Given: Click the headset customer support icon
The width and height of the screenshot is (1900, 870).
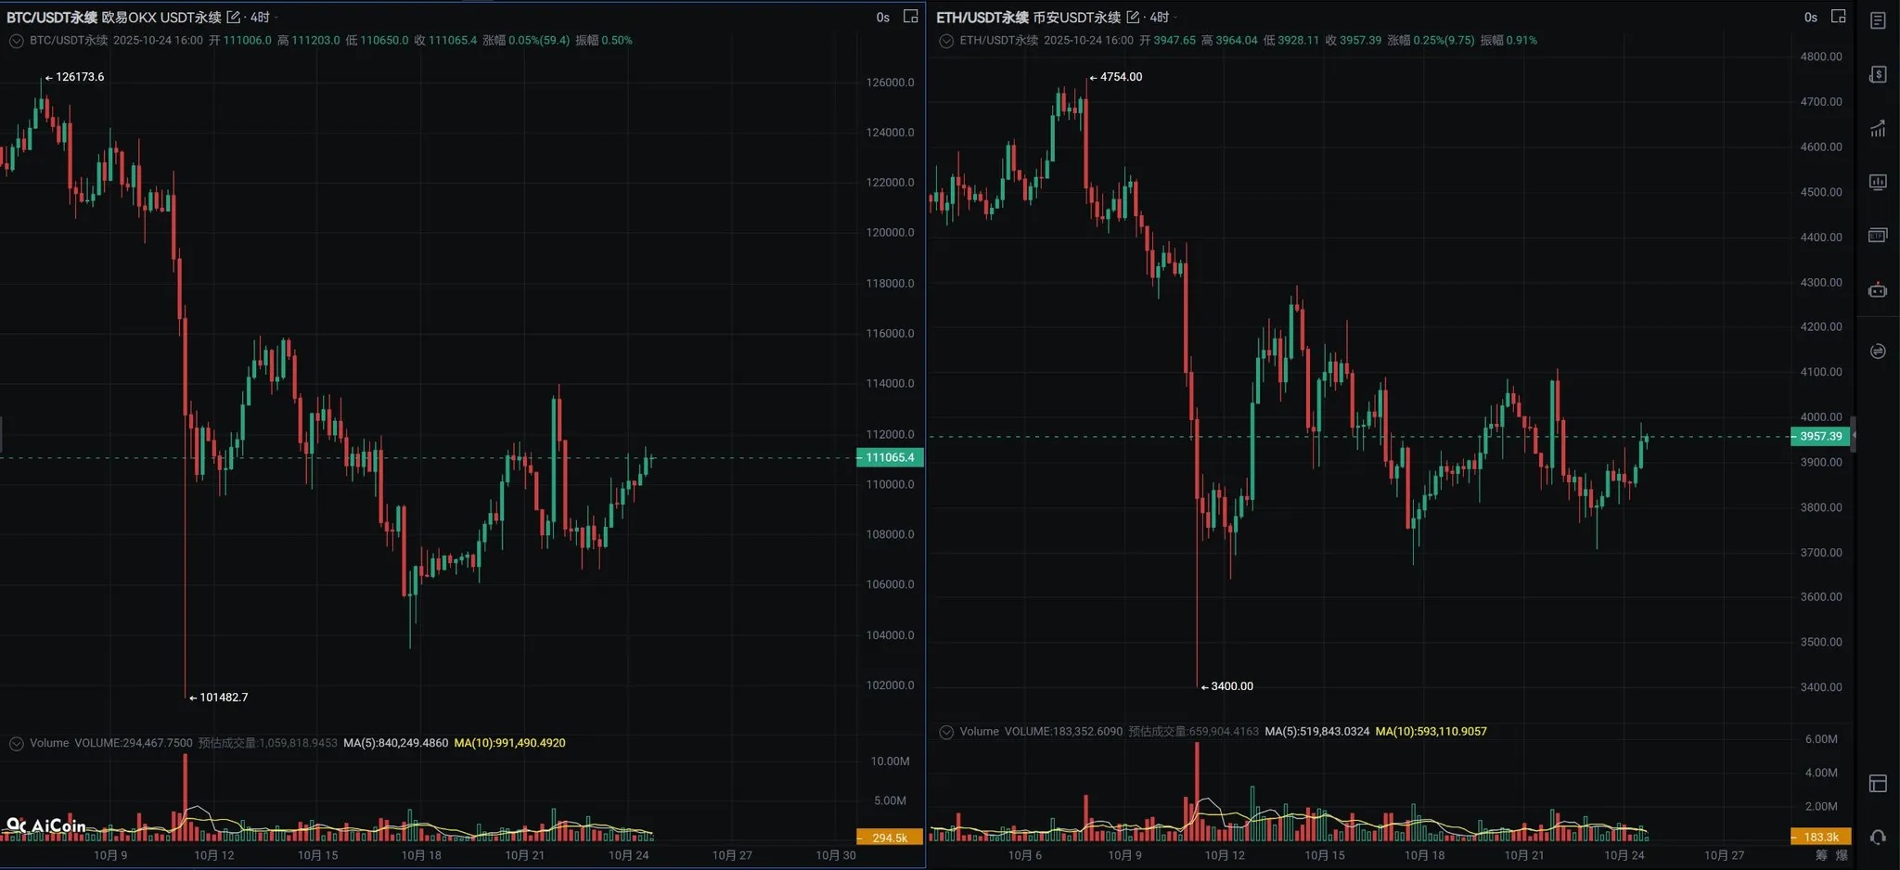Looking at the screenshot, I should coord(1877,838).
